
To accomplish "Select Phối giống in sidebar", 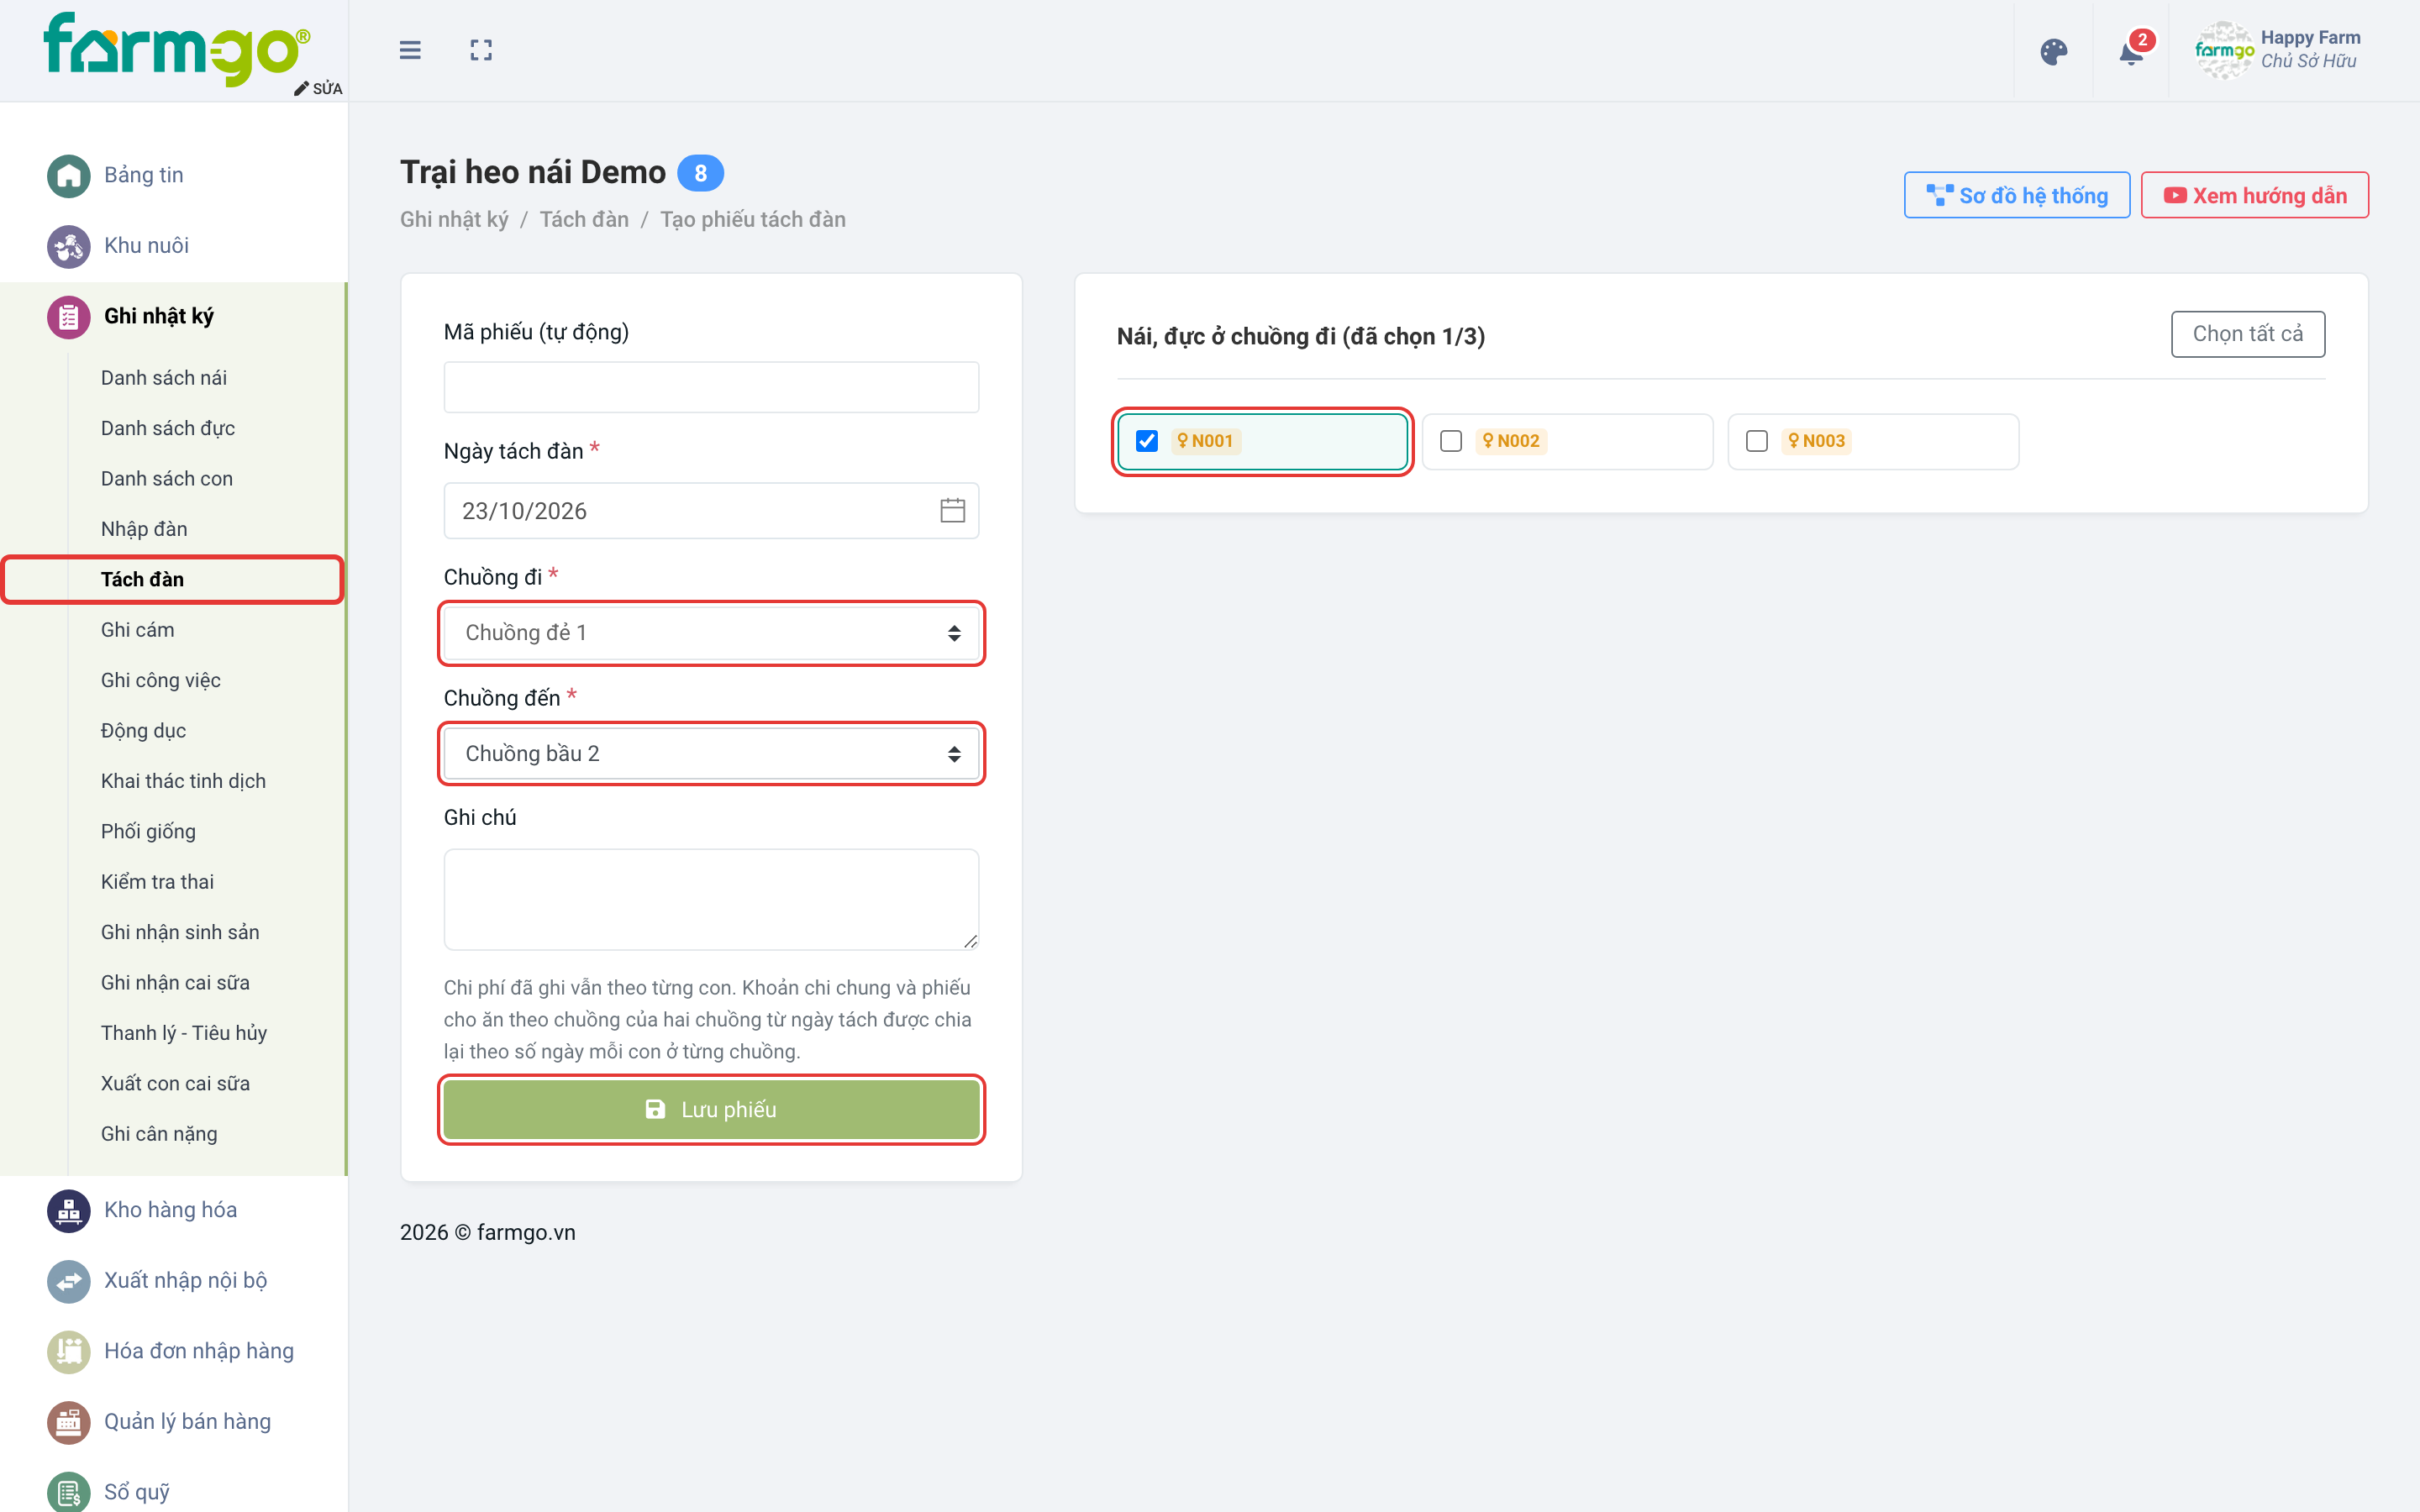I will point(148,832).
